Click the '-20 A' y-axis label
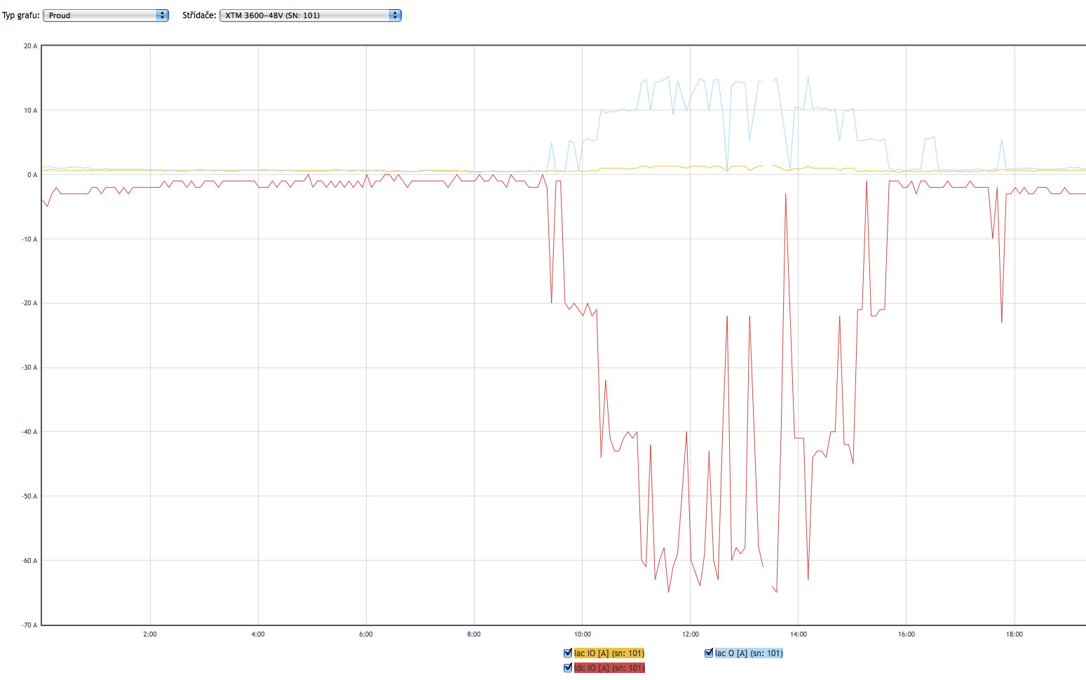Screen dimensions: 1086x680 [x=29, y=303]
